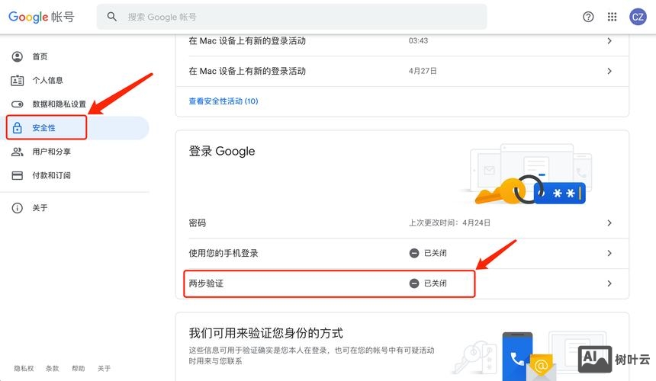This screenshot has width=656, height=381.
Task: Open the Google apps grid icon
Action: (612, 17)
